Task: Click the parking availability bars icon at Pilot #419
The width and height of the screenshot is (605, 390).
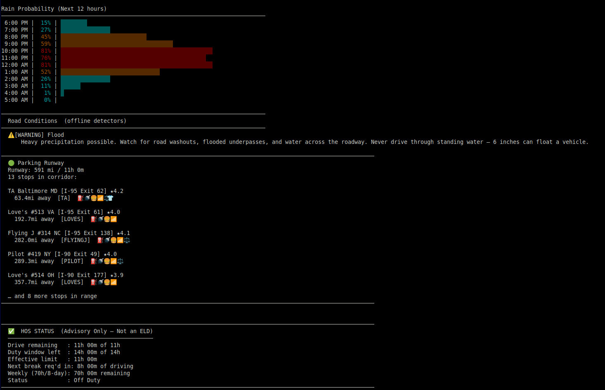Action: 113,261
